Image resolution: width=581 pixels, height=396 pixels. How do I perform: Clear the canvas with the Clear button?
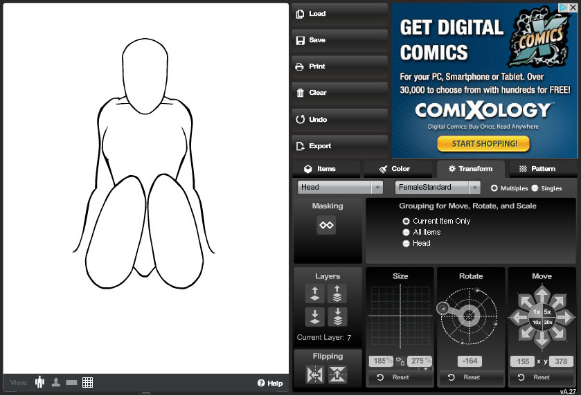coord(339,93)
